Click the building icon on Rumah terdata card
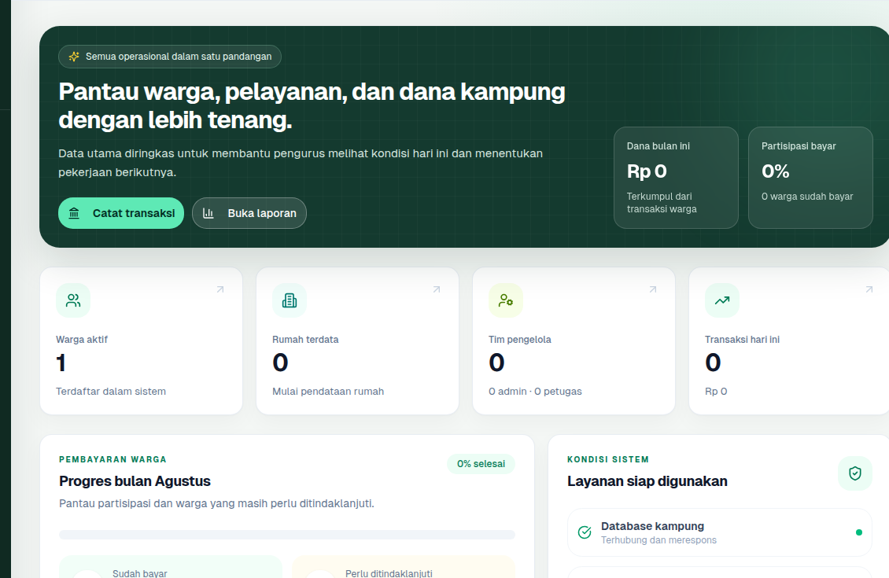 290,300
